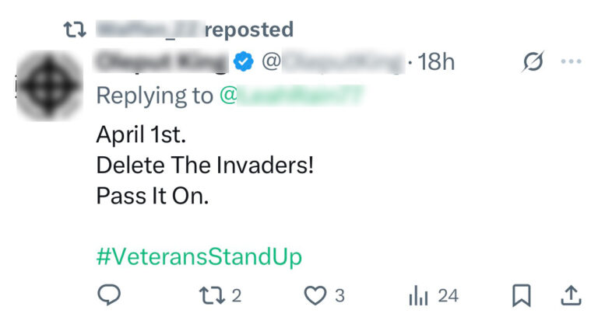This screenshot has height=324, width=598.
Task: Open the reposter's username at the top
Action: pos(148,30)
